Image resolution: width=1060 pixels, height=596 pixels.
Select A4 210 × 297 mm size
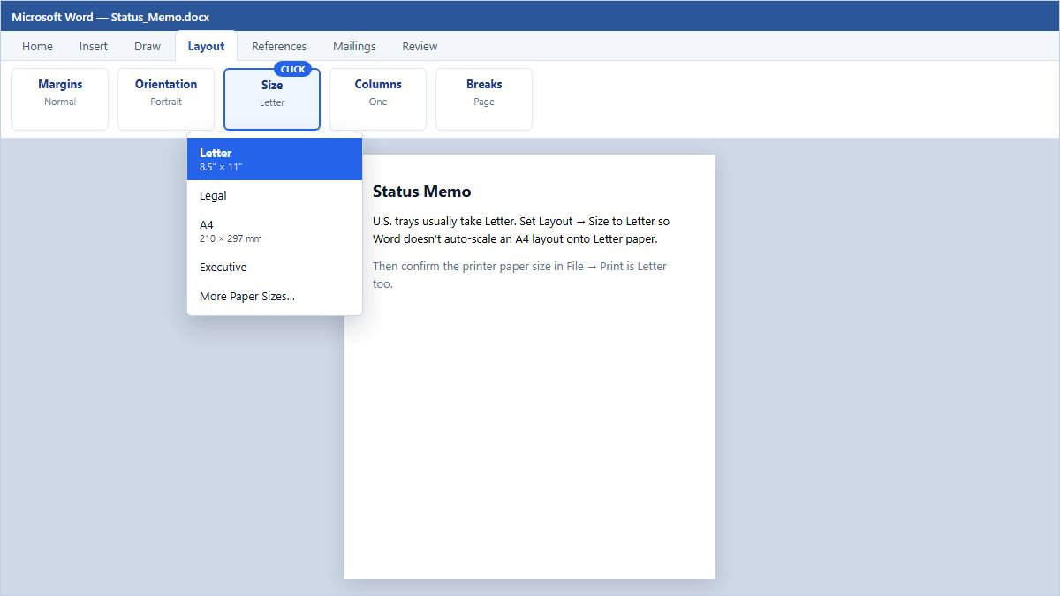pyautogui.click(x=275, y=231)
